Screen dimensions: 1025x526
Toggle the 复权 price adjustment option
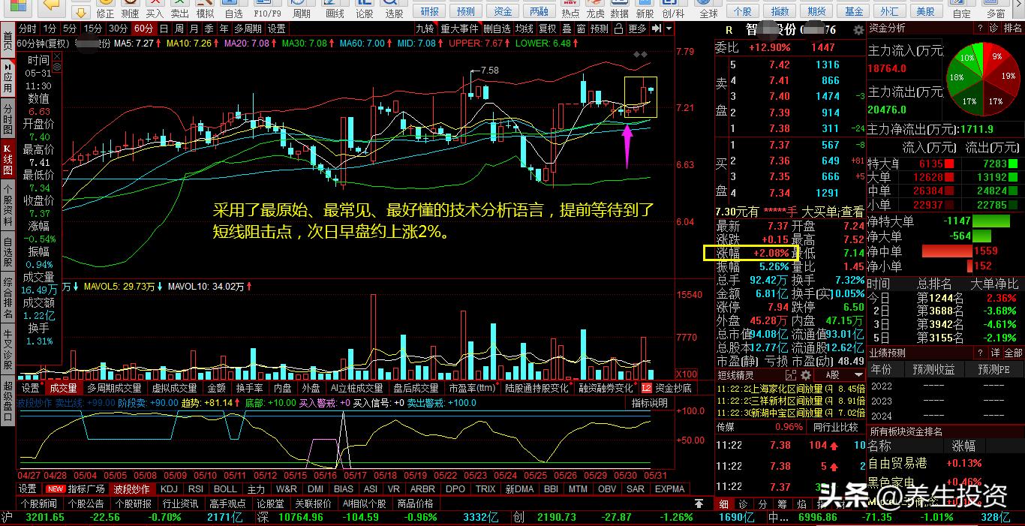(548, 29)
